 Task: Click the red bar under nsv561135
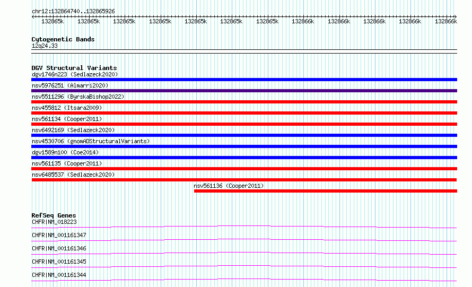pyautogui.click(x=244, y=169)
